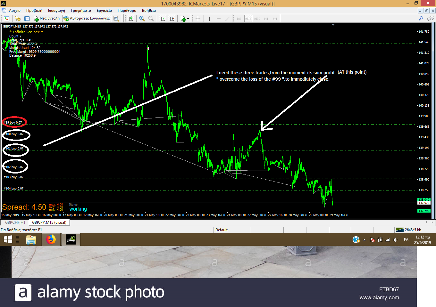Screen dimensions: 436x307
Task: Open the Παράθυρο menu
Action: click(127, 11)
